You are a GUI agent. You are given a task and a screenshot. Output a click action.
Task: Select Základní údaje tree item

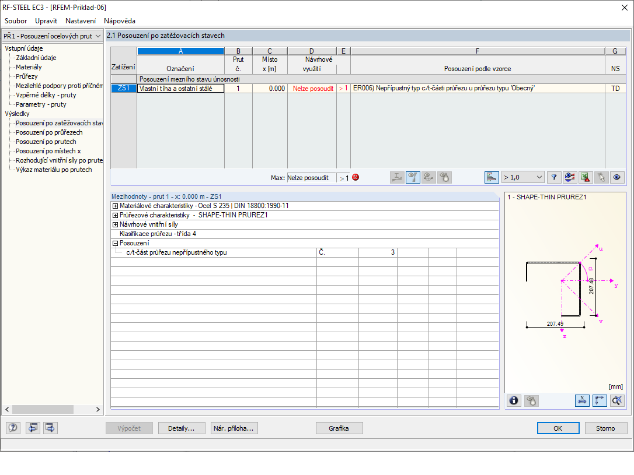click(x=36, y=58)
